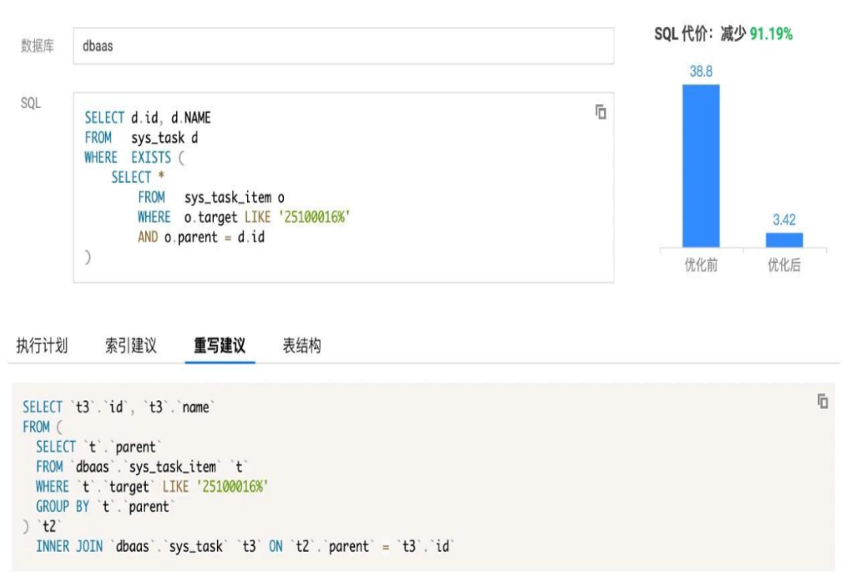The height and width of the screenshot is (584, 852).
Task: Click the tall 优化前 cost bar
Action: pos(701,166)
